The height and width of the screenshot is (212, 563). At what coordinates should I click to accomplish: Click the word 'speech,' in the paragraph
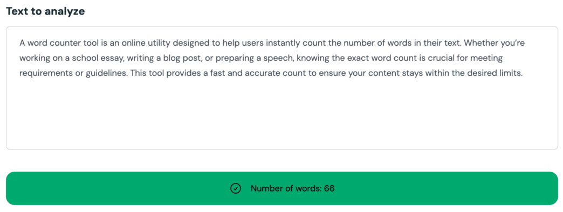(x=282, y=58)
